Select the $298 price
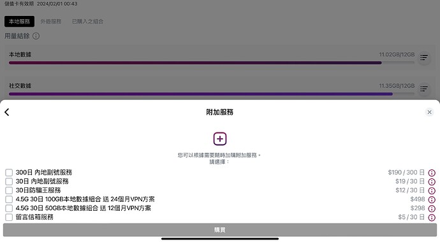Screen dimensions: 440x242 (418, 208)
